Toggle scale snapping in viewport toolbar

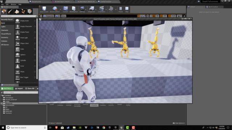(x=169, y=16)
